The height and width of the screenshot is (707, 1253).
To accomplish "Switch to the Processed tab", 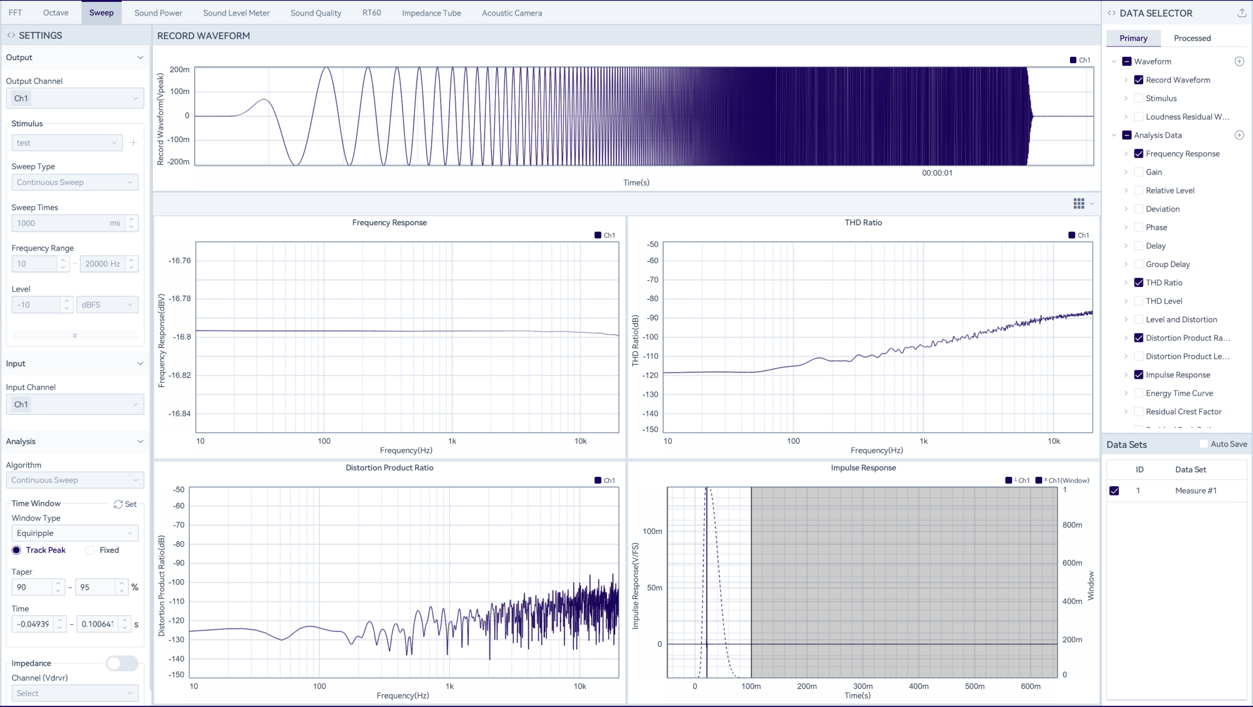I will 1192,38.
